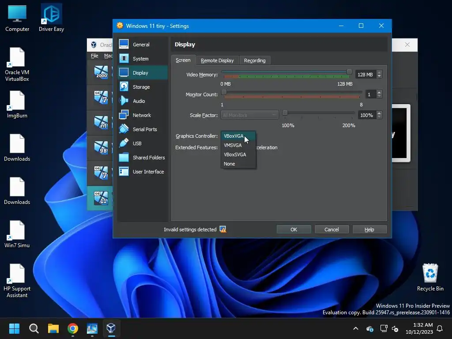Open the Driver Easy desktop shortcut

pos(52,18)
